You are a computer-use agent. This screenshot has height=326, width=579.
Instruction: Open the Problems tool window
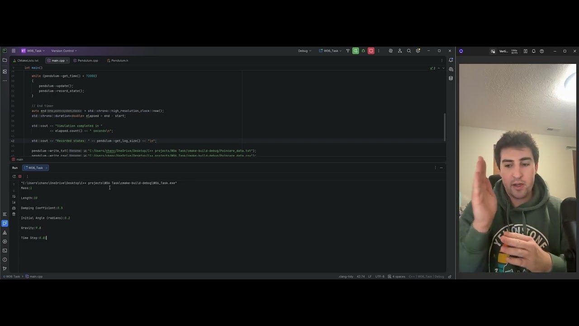point(5,259)
